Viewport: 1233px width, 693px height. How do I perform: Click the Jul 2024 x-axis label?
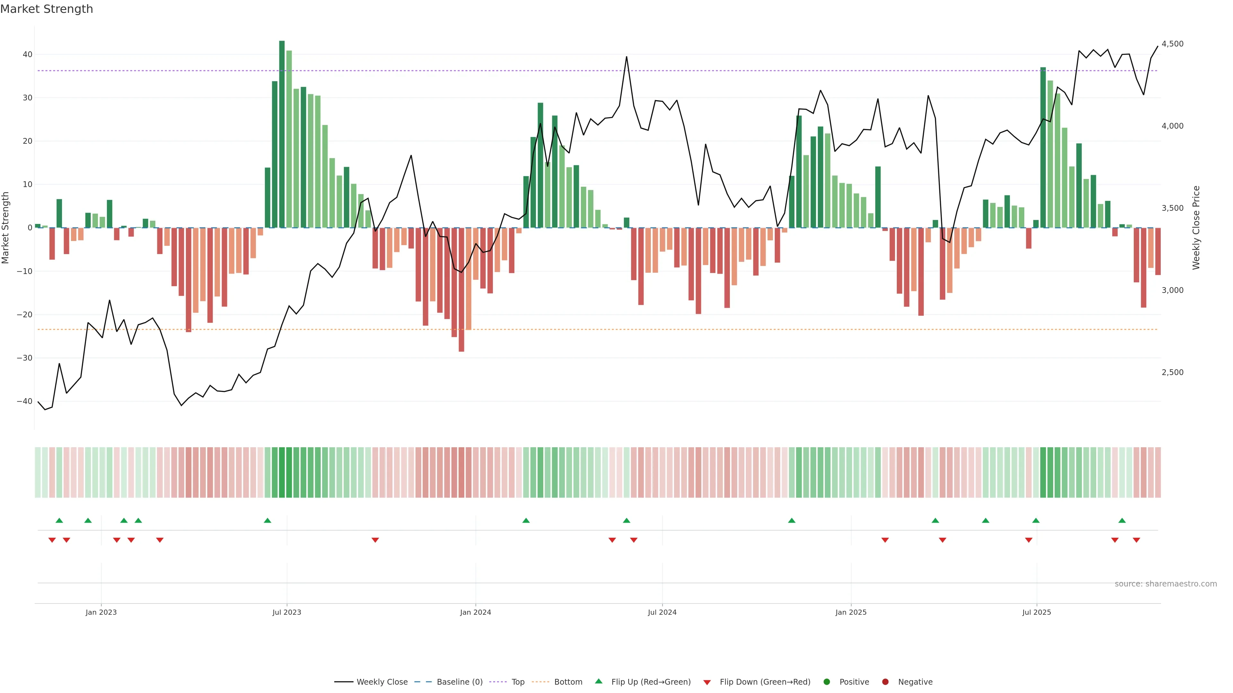click(662, 612)
